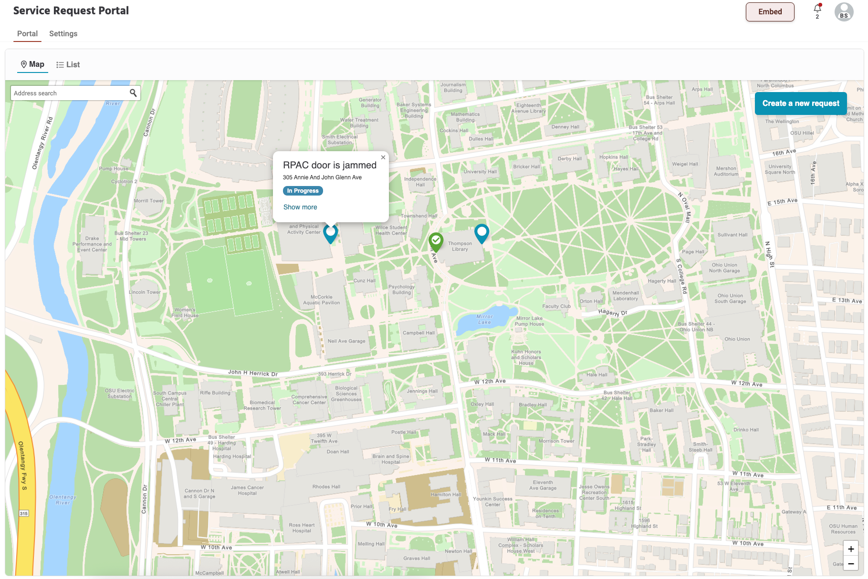Click the Women's Field House label
This screenshot has width=868, height=579.
185,312
